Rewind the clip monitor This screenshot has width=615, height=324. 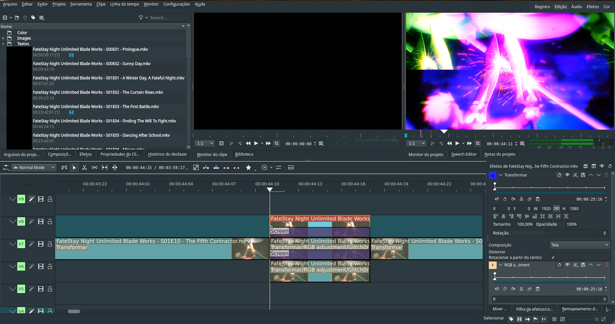pyautogui.click(x=248, y=143)
